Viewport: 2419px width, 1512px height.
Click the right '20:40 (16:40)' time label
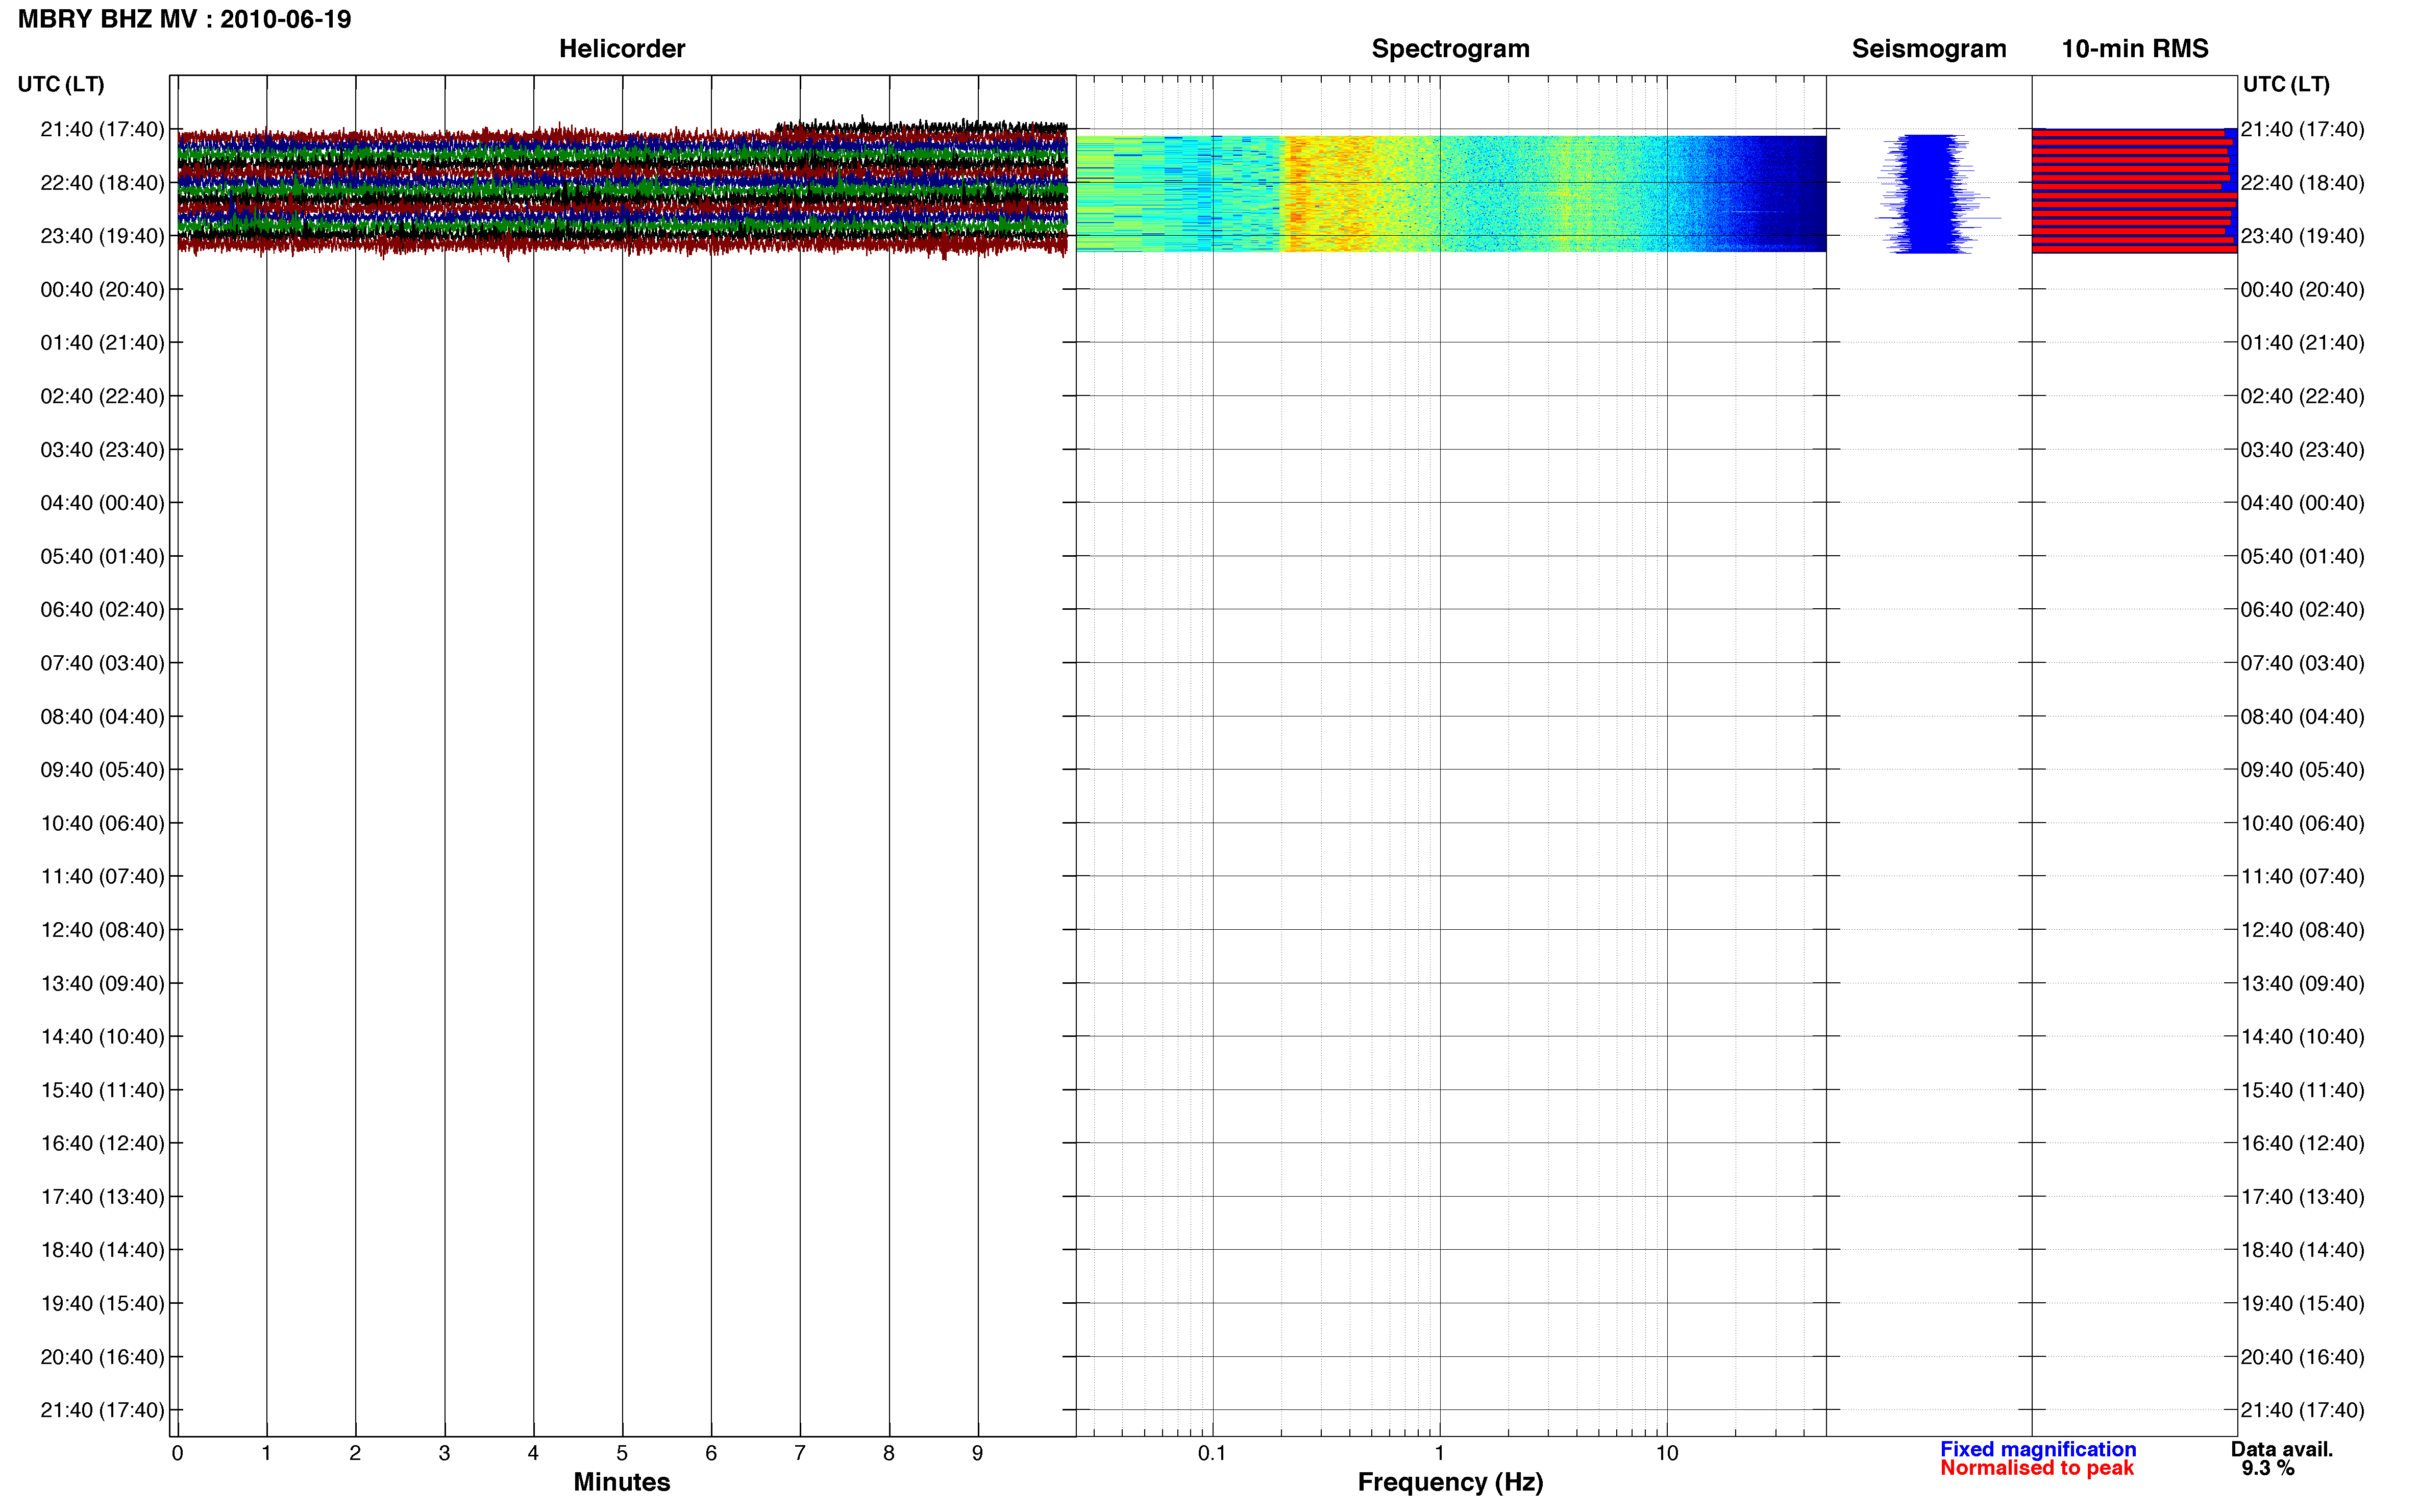coord(2302,1357)
